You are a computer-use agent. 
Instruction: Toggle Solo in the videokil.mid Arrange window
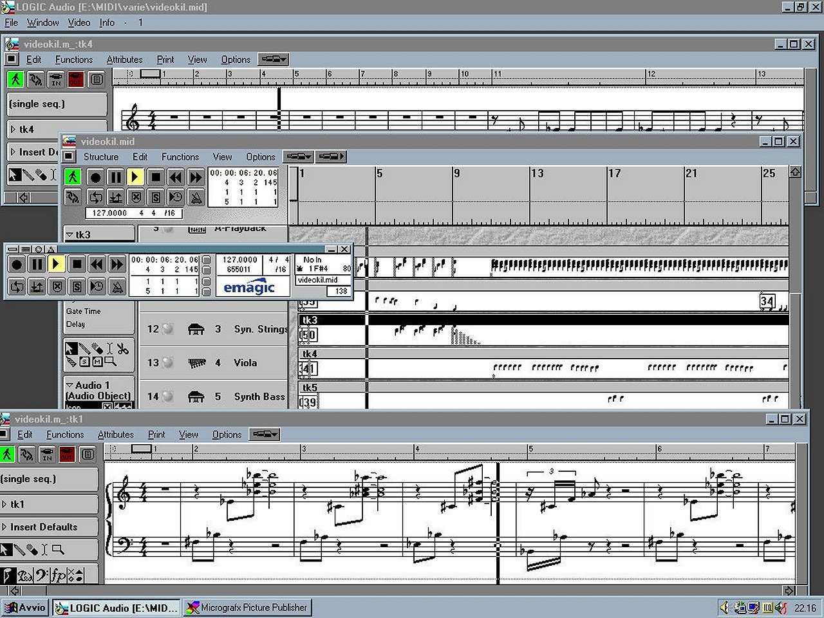[155, 197]
